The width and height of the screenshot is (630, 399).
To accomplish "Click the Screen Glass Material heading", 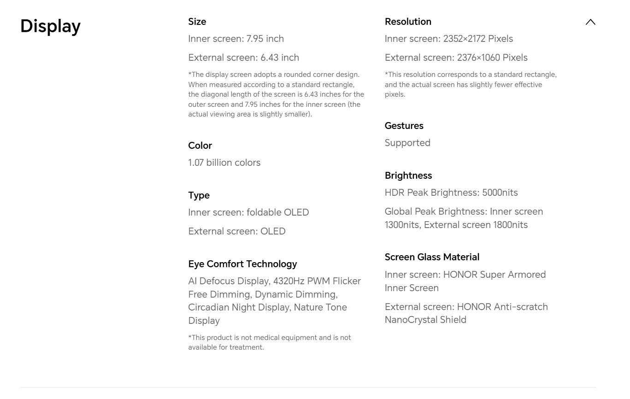I will (x=432, y=257).
